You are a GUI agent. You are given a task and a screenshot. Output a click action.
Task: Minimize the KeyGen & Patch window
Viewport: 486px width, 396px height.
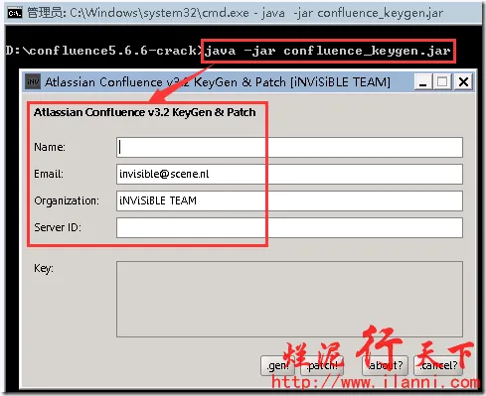423,82
